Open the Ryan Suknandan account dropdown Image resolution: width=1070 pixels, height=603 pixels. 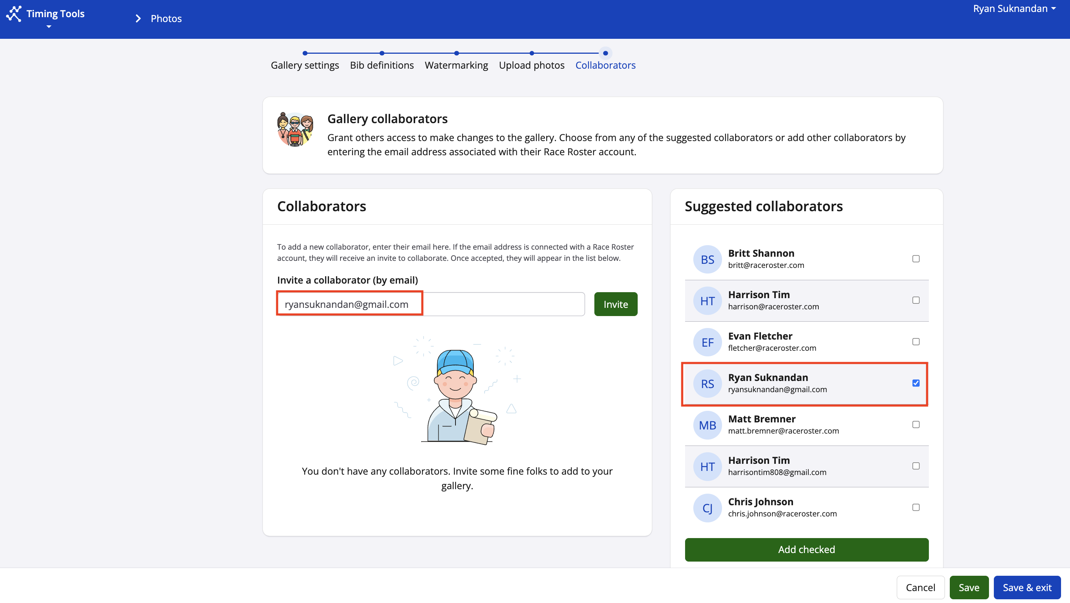(1014, 9)
